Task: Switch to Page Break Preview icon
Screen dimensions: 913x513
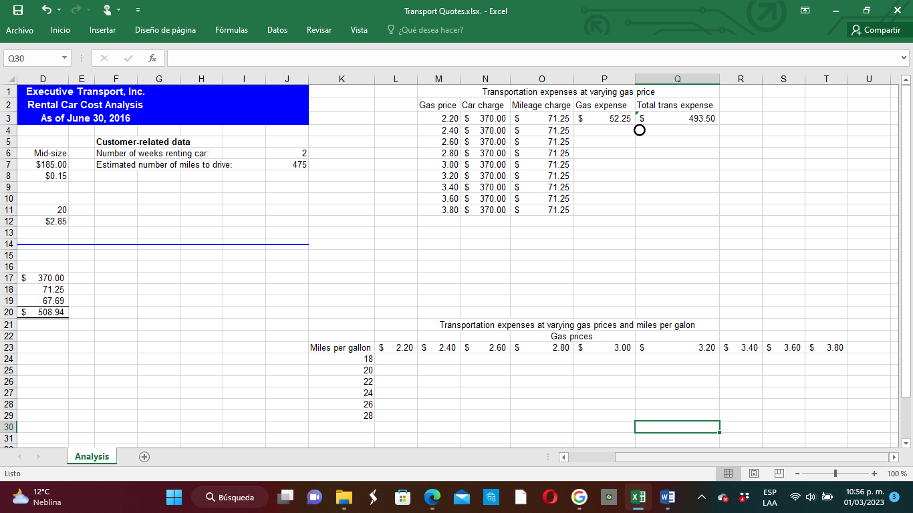Action: pos(779,474)
